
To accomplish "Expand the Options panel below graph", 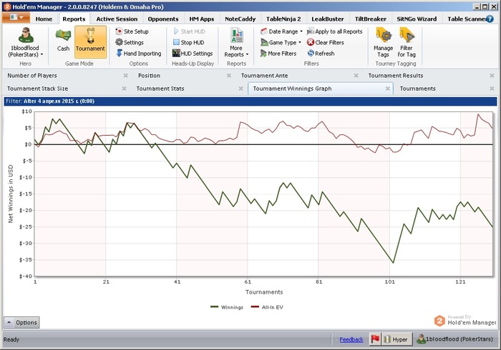I will (x=21, y=323).
